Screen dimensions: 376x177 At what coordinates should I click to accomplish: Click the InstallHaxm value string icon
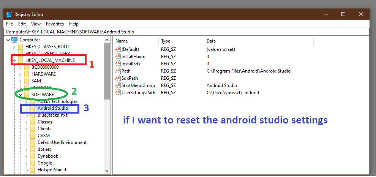[118, 56]
